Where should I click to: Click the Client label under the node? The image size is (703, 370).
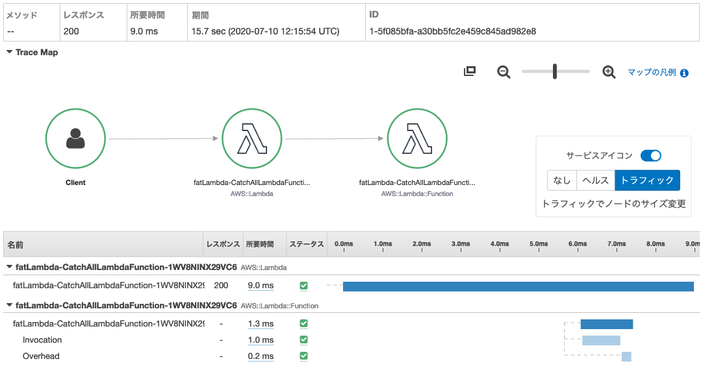click(75, 182)
